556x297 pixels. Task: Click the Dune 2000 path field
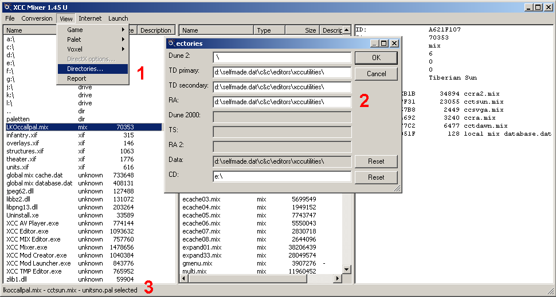click(x=282, y=117)
